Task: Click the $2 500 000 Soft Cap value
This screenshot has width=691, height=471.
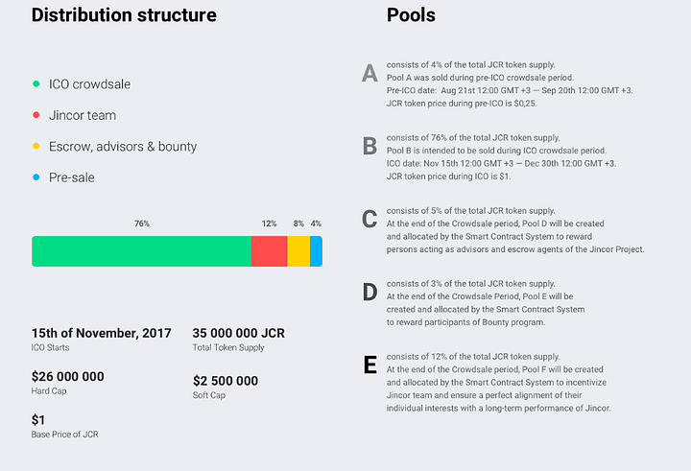Action: pos(226,381)
